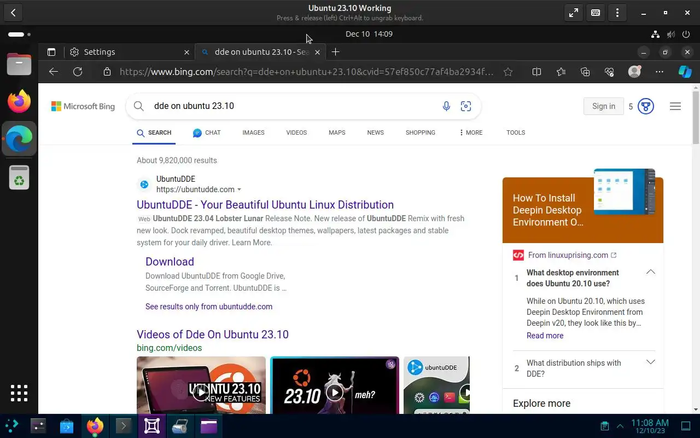Open the Edge profile avatar
The image size is (700, 438).
634,72
